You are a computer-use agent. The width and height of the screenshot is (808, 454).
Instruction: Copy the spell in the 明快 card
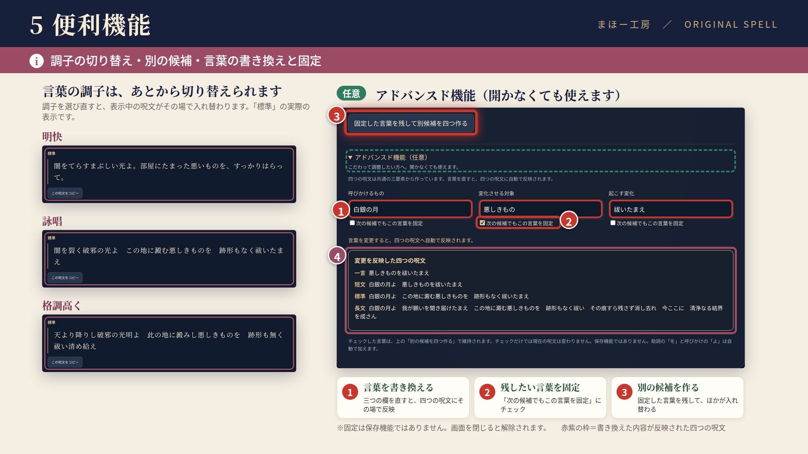tap(65, 193)
